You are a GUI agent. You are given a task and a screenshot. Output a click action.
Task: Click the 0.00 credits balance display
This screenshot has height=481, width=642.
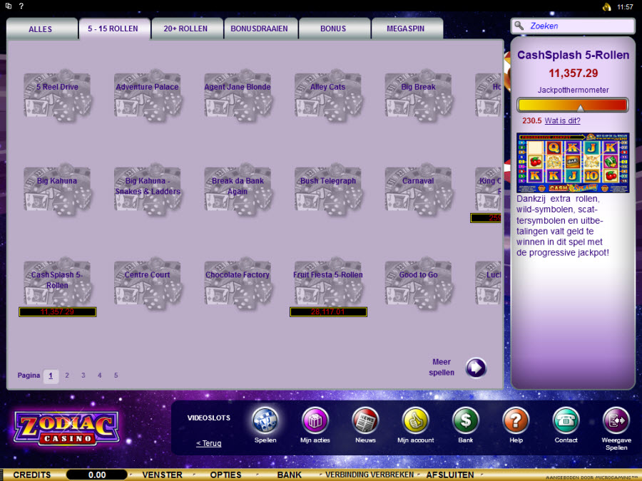(x=97, y=475)
